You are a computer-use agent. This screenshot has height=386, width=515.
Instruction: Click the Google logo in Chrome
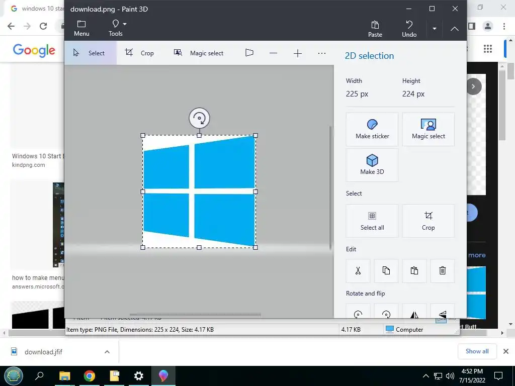point(34,50)
